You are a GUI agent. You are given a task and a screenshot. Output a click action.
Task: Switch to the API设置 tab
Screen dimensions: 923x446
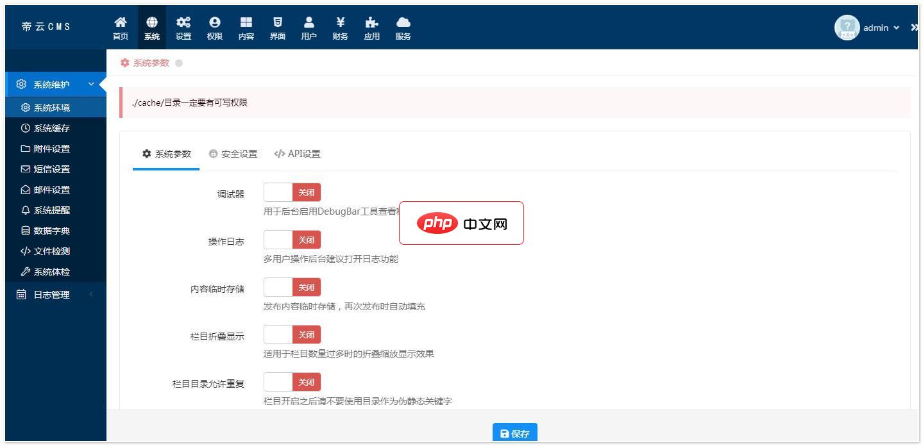click(x=297, y=154)
